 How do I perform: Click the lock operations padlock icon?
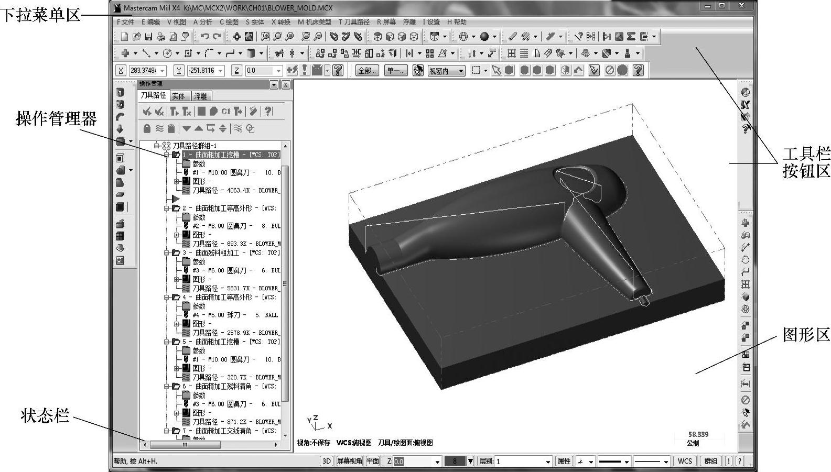point(147,128)
